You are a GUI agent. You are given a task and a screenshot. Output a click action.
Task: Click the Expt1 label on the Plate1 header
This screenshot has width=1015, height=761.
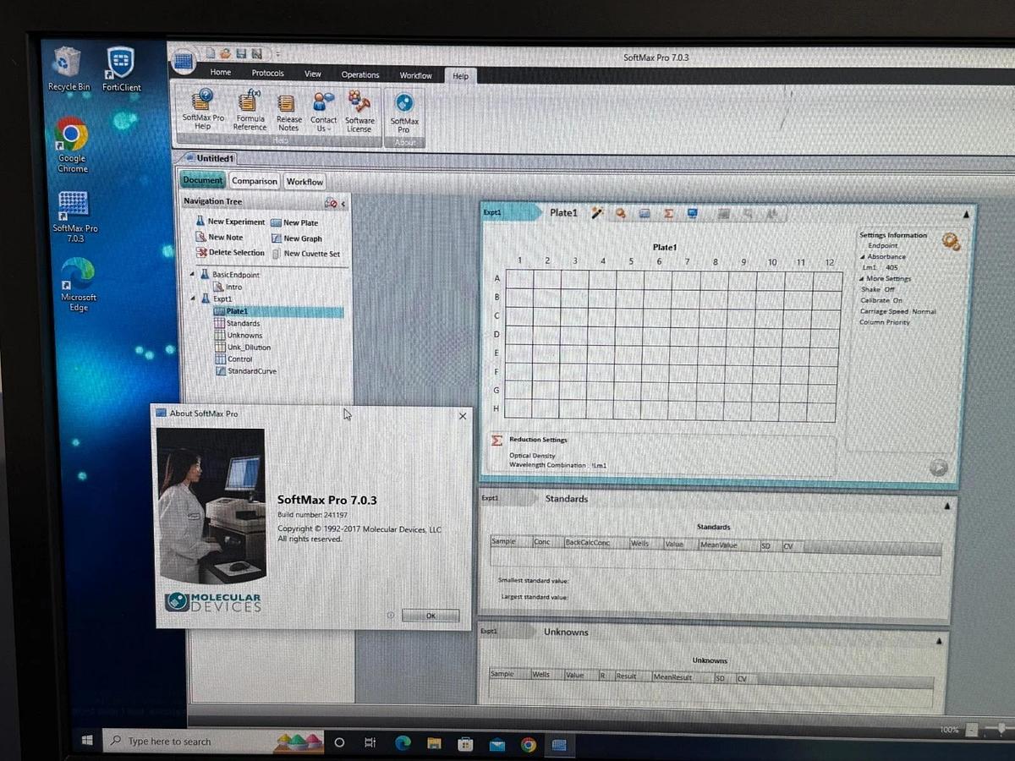pos(492,212)
